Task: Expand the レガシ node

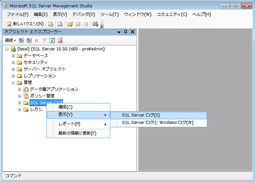Action: tap(20, 109)
